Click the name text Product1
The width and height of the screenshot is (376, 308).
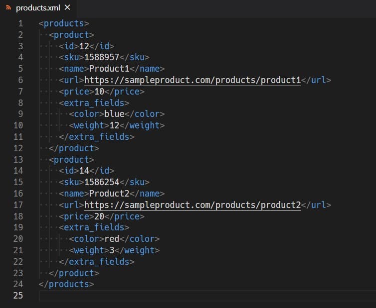tap(109, 69)
